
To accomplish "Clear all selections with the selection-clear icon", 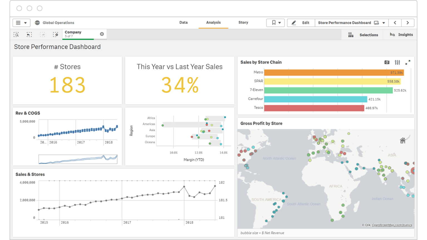I will click(x=55, y=34).
